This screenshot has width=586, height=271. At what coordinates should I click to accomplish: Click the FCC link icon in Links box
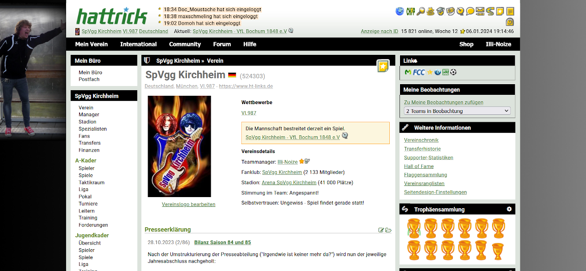(x=419, y=73)
